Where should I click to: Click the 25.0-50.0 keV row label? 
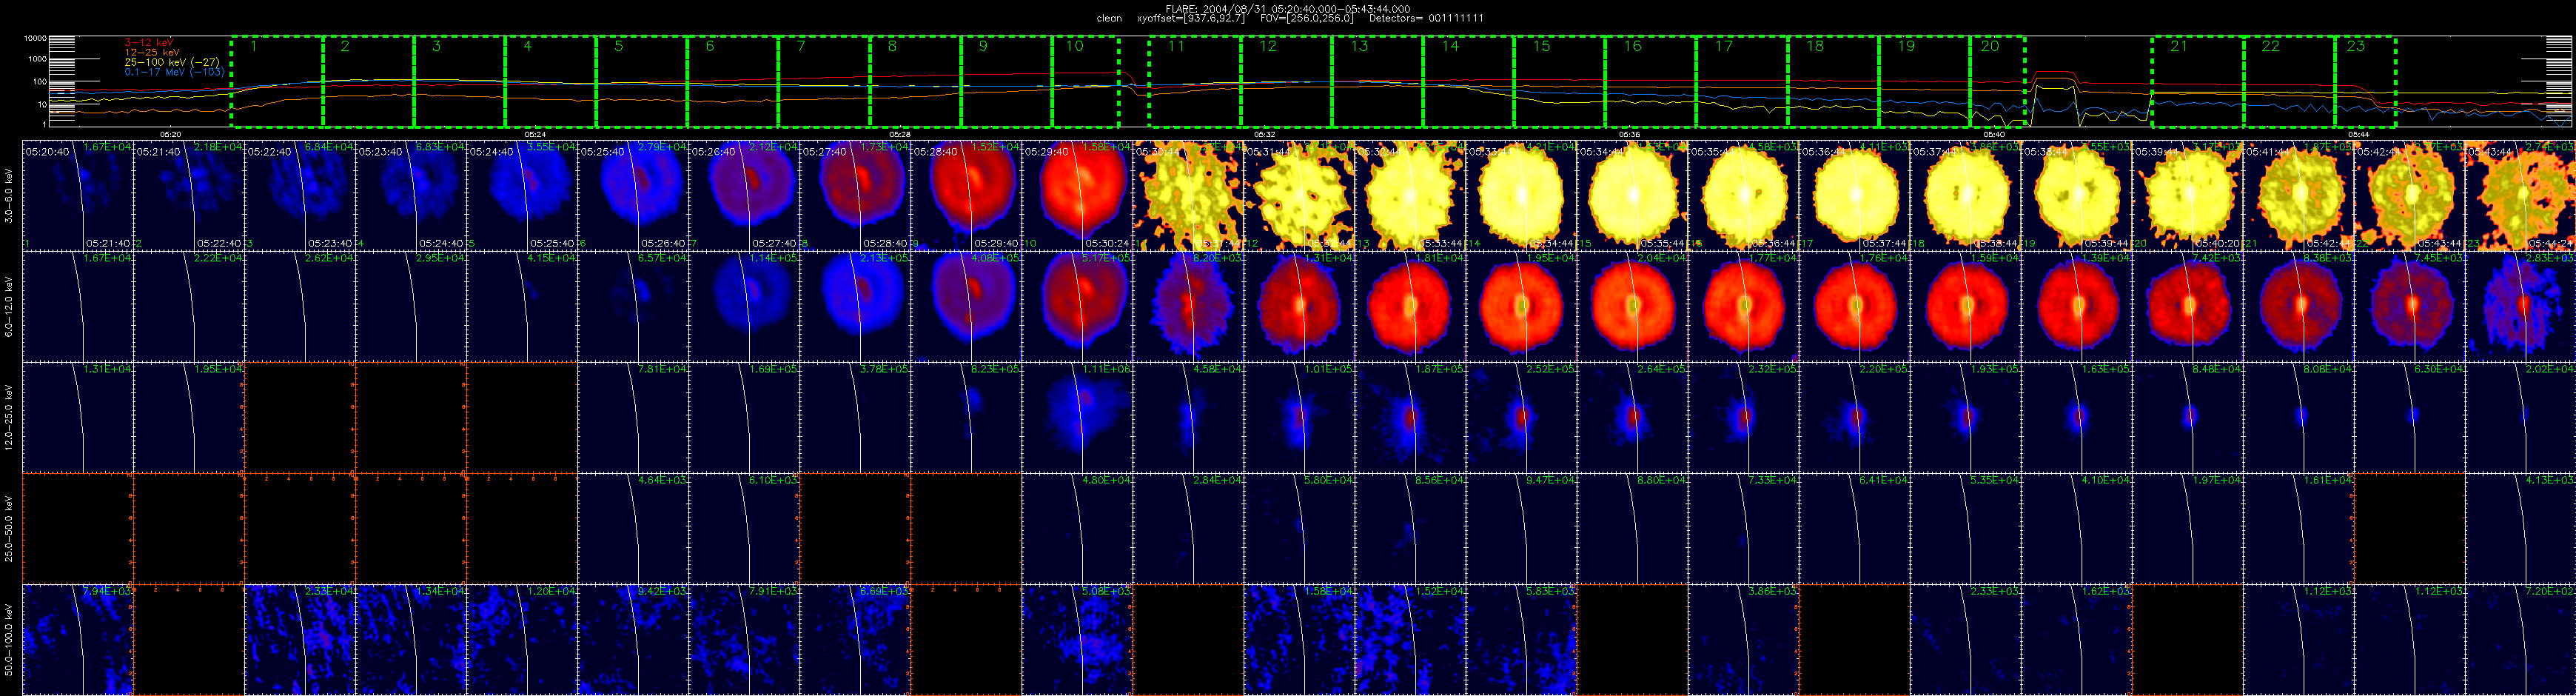[9, 528]
